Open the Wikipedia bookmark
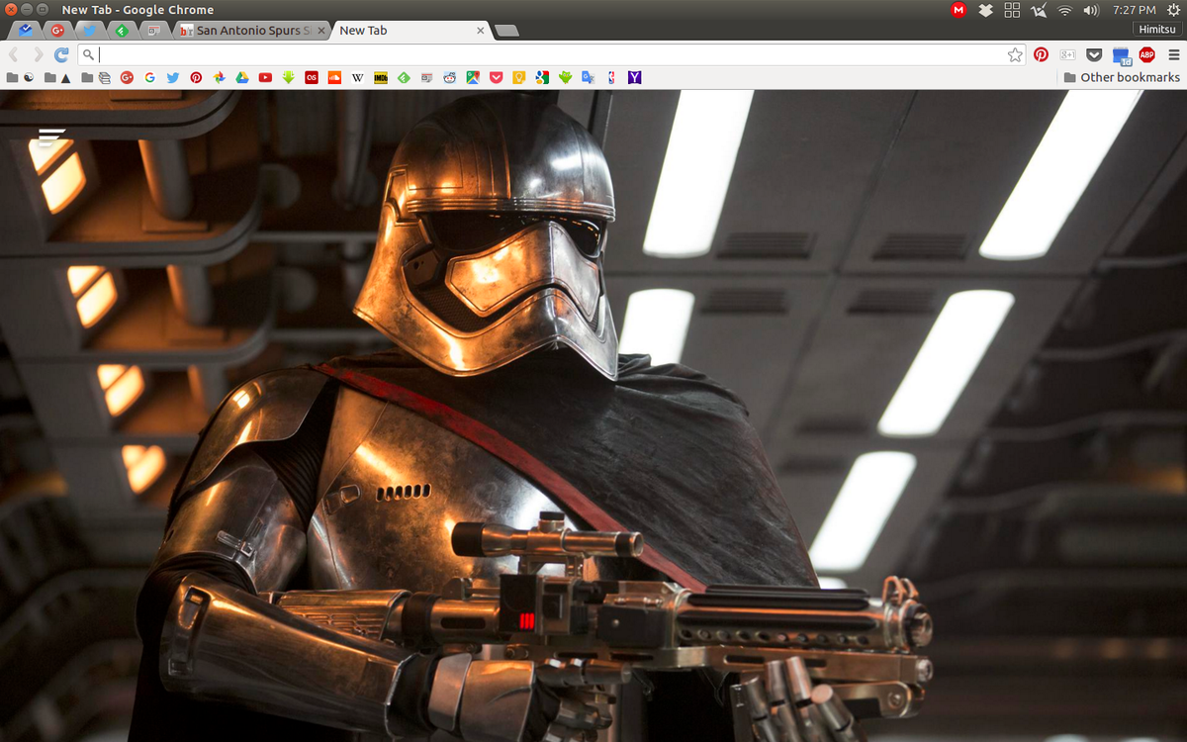This screenshot has height=742, width=1187. point(357,77)
